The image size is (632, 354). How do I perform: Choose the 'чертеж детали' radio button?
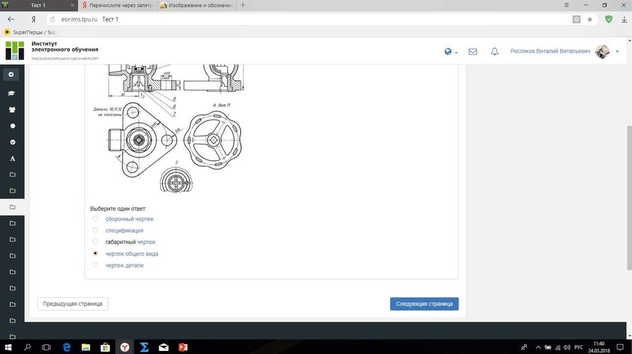[95, 265]
